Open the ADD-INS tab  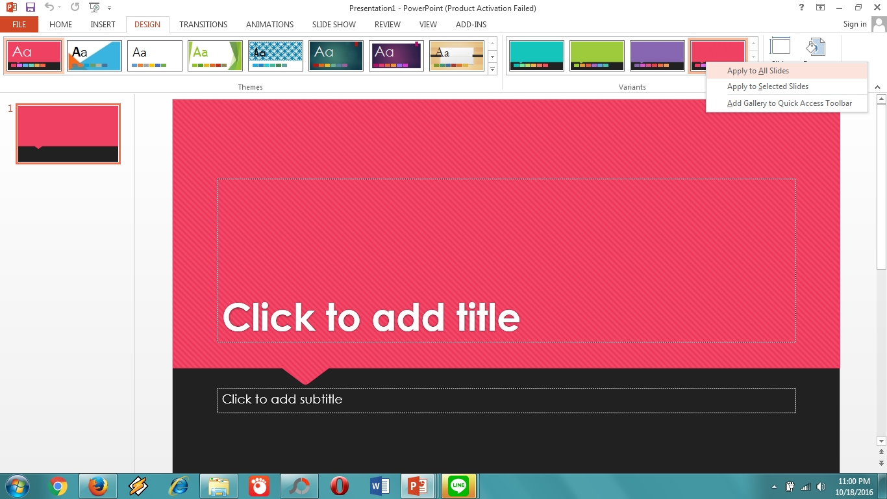click(x=471, y=25)
